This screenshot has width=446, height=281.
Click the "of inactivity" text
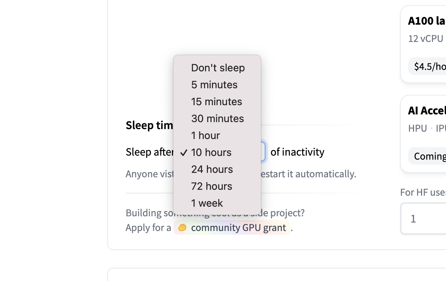click(297, 152)
